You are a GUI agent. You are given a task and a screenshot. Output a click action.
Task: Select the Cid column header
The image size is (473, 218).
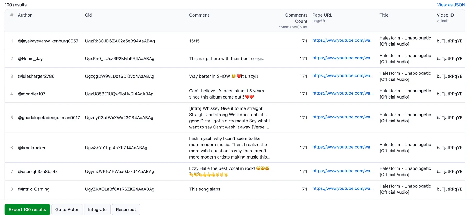(88, 15)
